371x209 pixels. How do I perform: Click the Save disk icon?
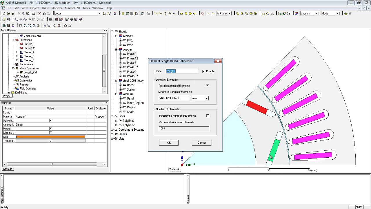(x=13, y=13)
